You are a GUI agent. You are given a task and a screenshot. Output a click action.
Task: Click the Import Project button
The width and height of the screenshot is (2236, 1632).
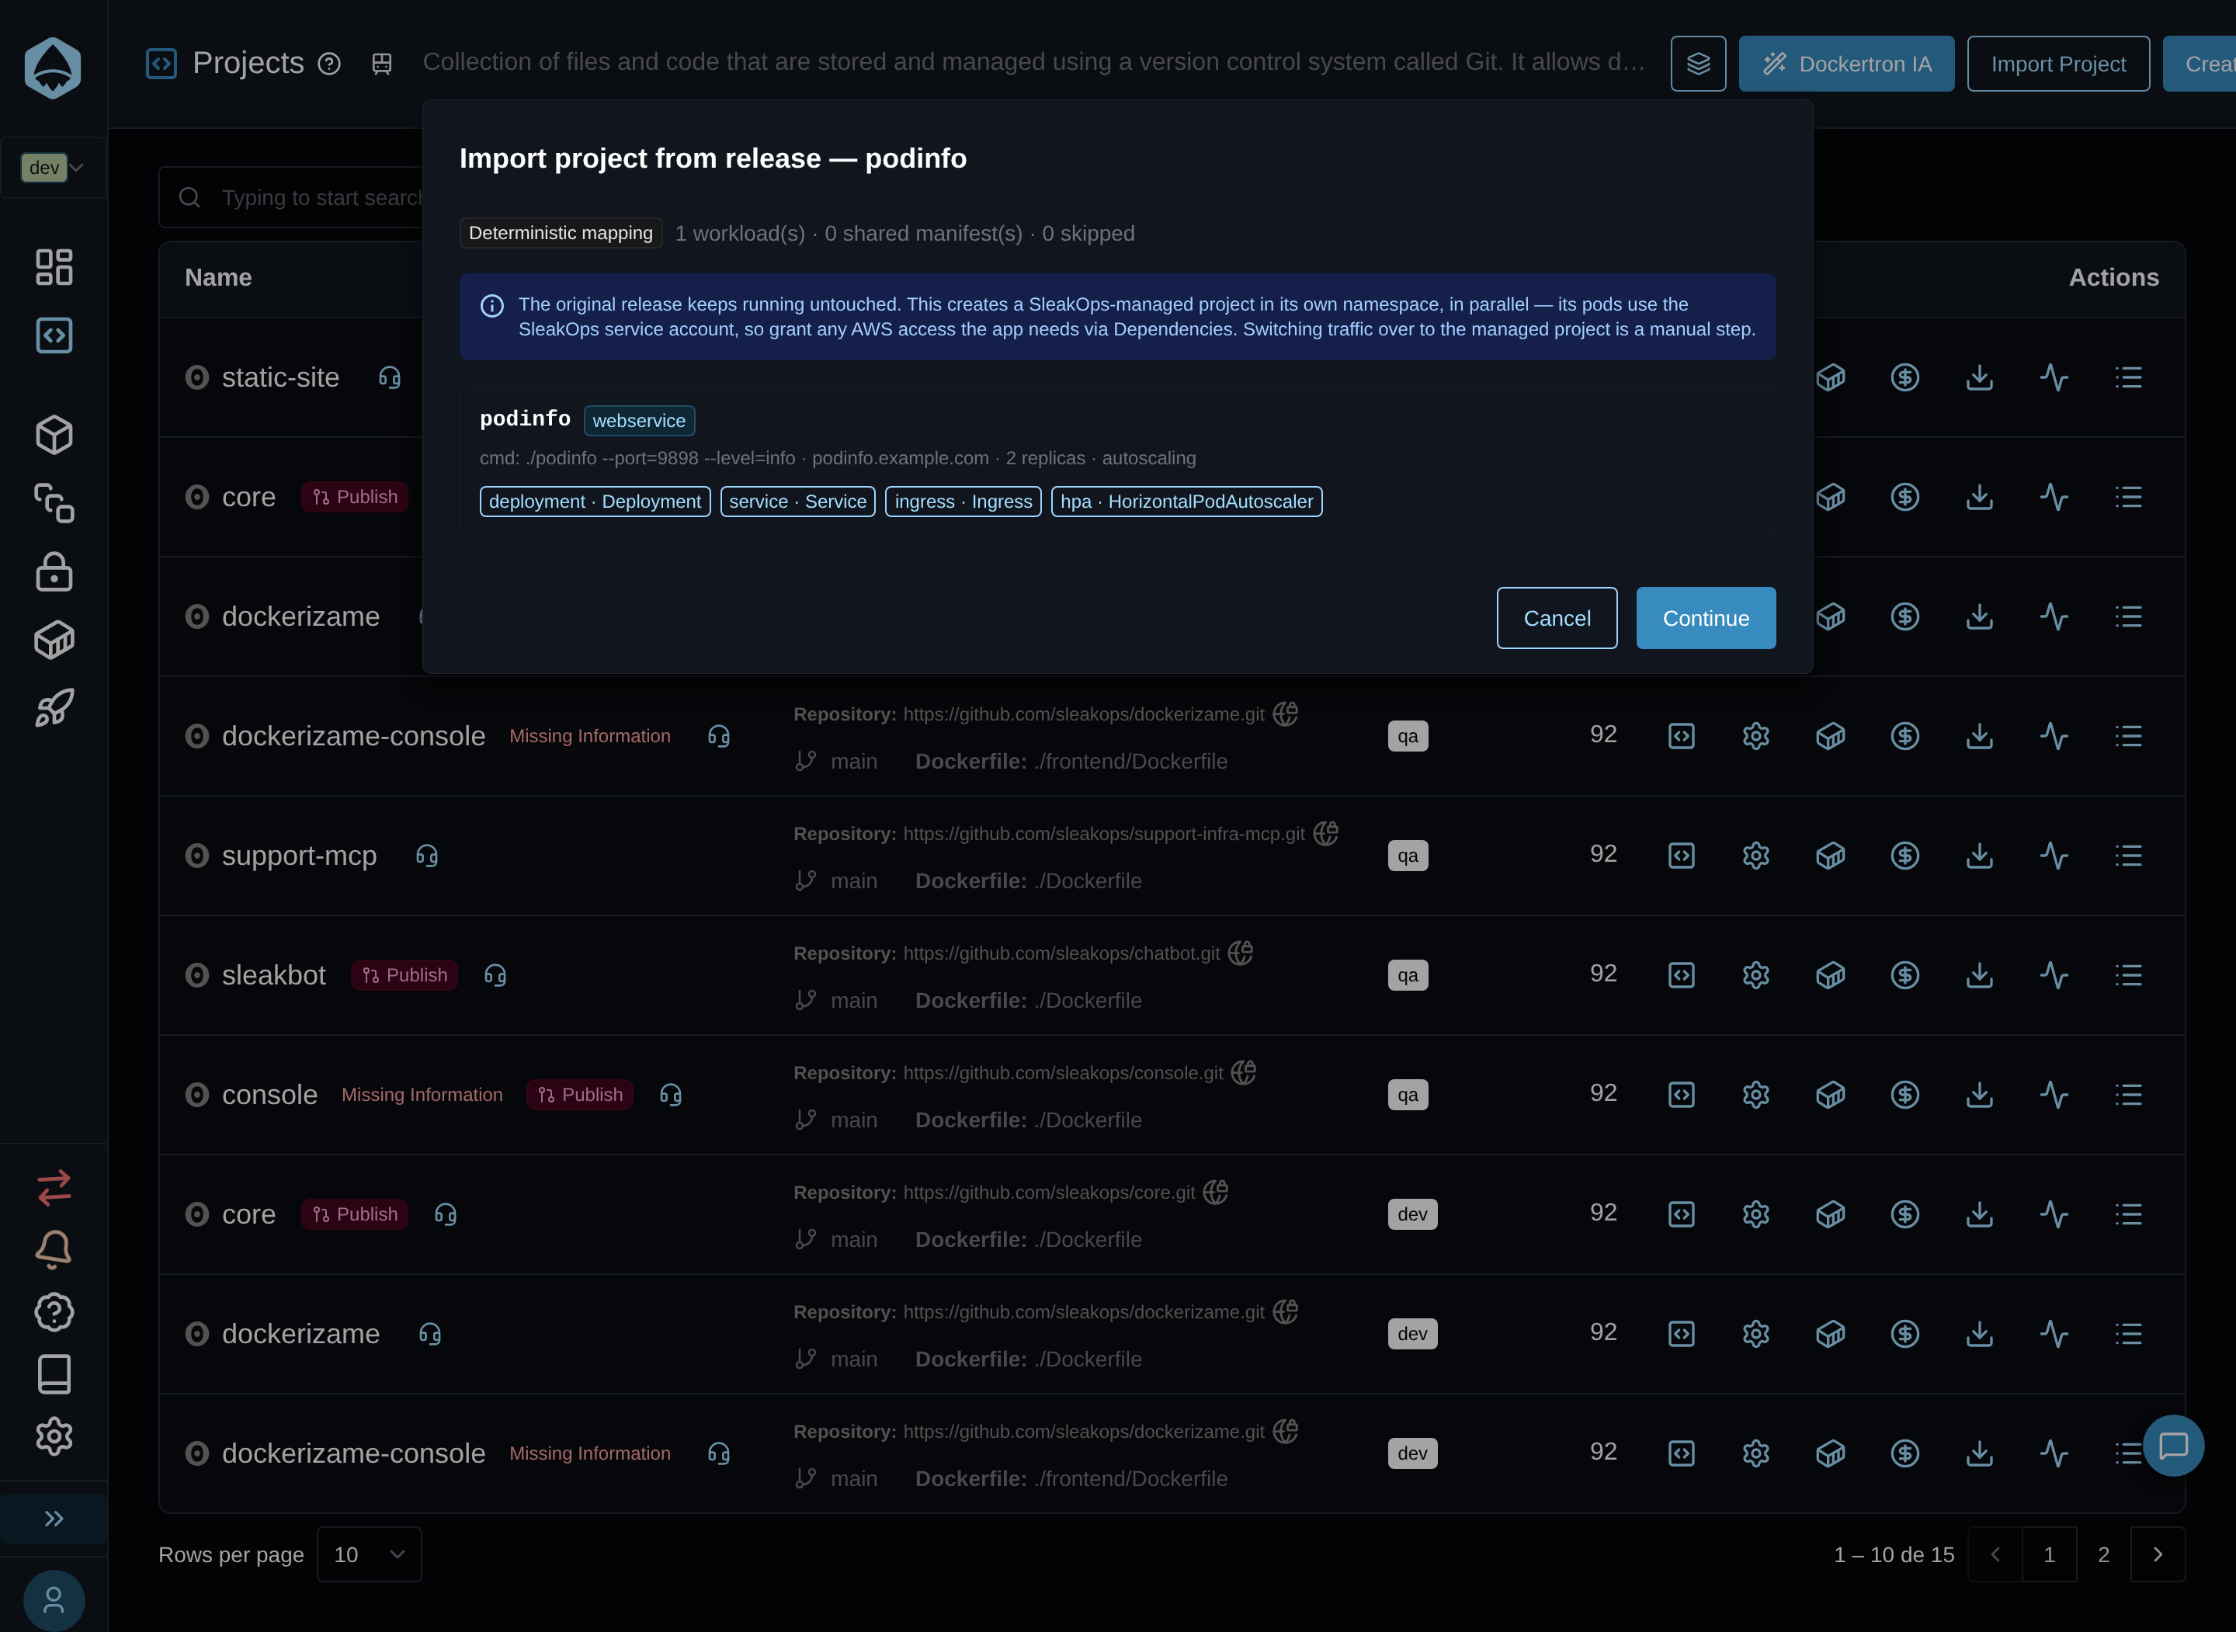click(x=2058, y=63)
